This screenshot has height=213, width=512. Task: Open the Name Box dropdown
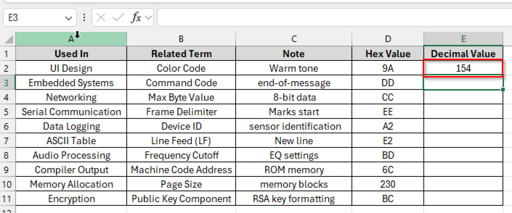pos(68,17)
